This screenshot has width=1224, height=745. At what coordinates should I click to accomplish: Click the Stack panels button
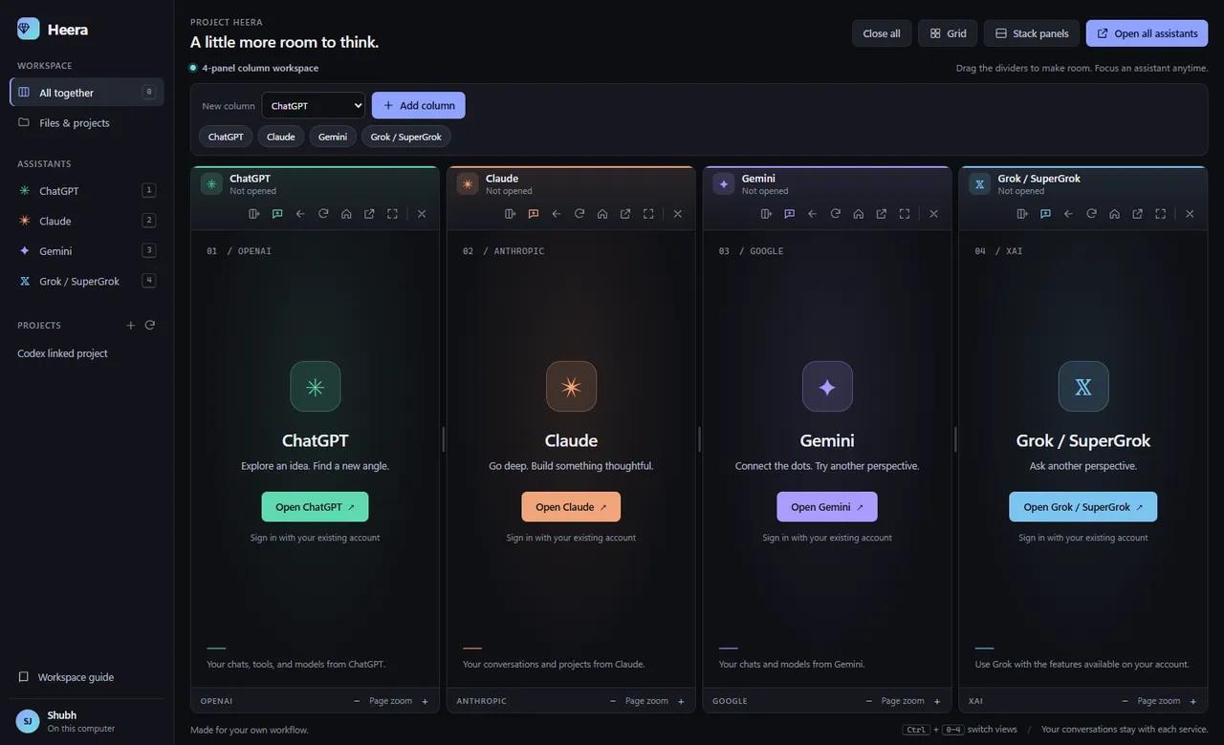[x=1032, y=33]
